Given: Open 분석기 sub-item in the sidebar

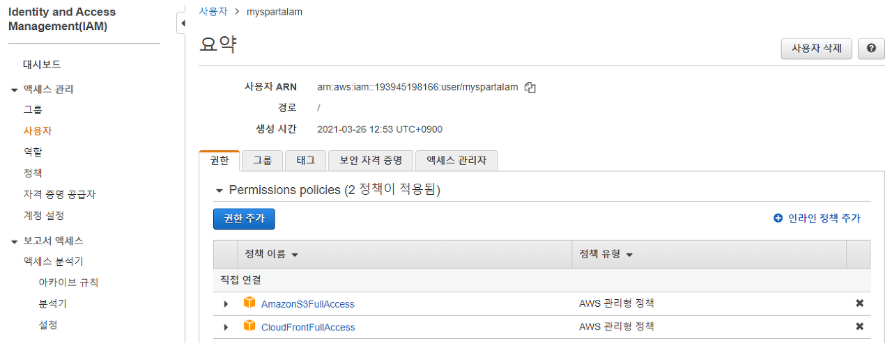Looking at the screenshot, I should pos(53,304).
